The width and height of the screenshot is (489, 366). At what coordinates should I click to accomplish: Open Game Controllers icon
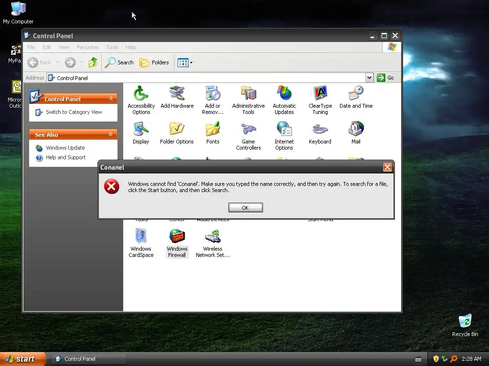point(248,135)
